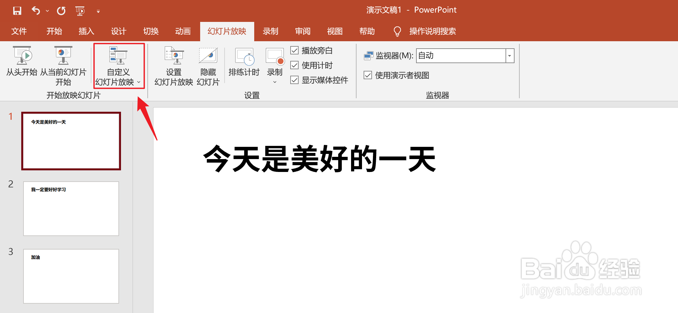The width and height of the screenshot is (678, 313).
Task: Click the Redo/Repeat icon
Action: (61, 11)
